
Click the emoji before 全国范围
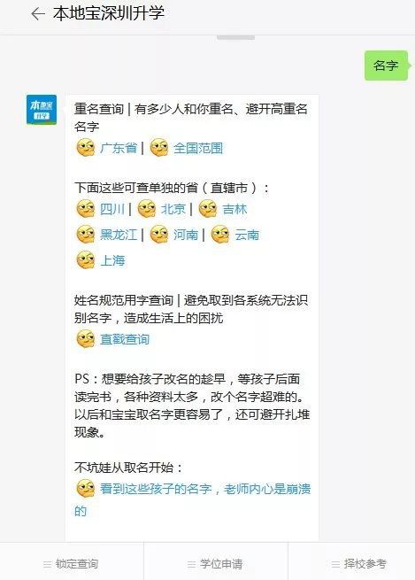point(159,148)
